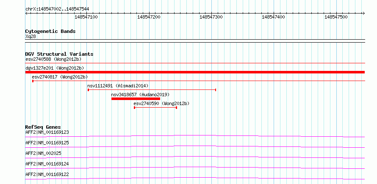Click the chrX:148547002..148547544 region label
The height and width of the screenshot is (184, 377).
[x=57, y=9]
